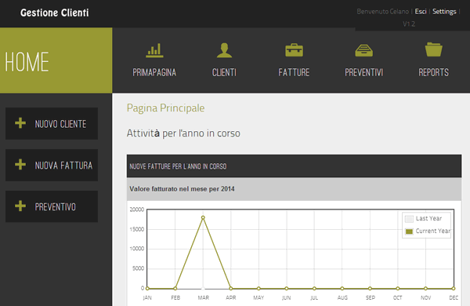
Task: Click the 'Benvenuto Celano' greeting
Action: pyautogui.click(x=382, y=12)
